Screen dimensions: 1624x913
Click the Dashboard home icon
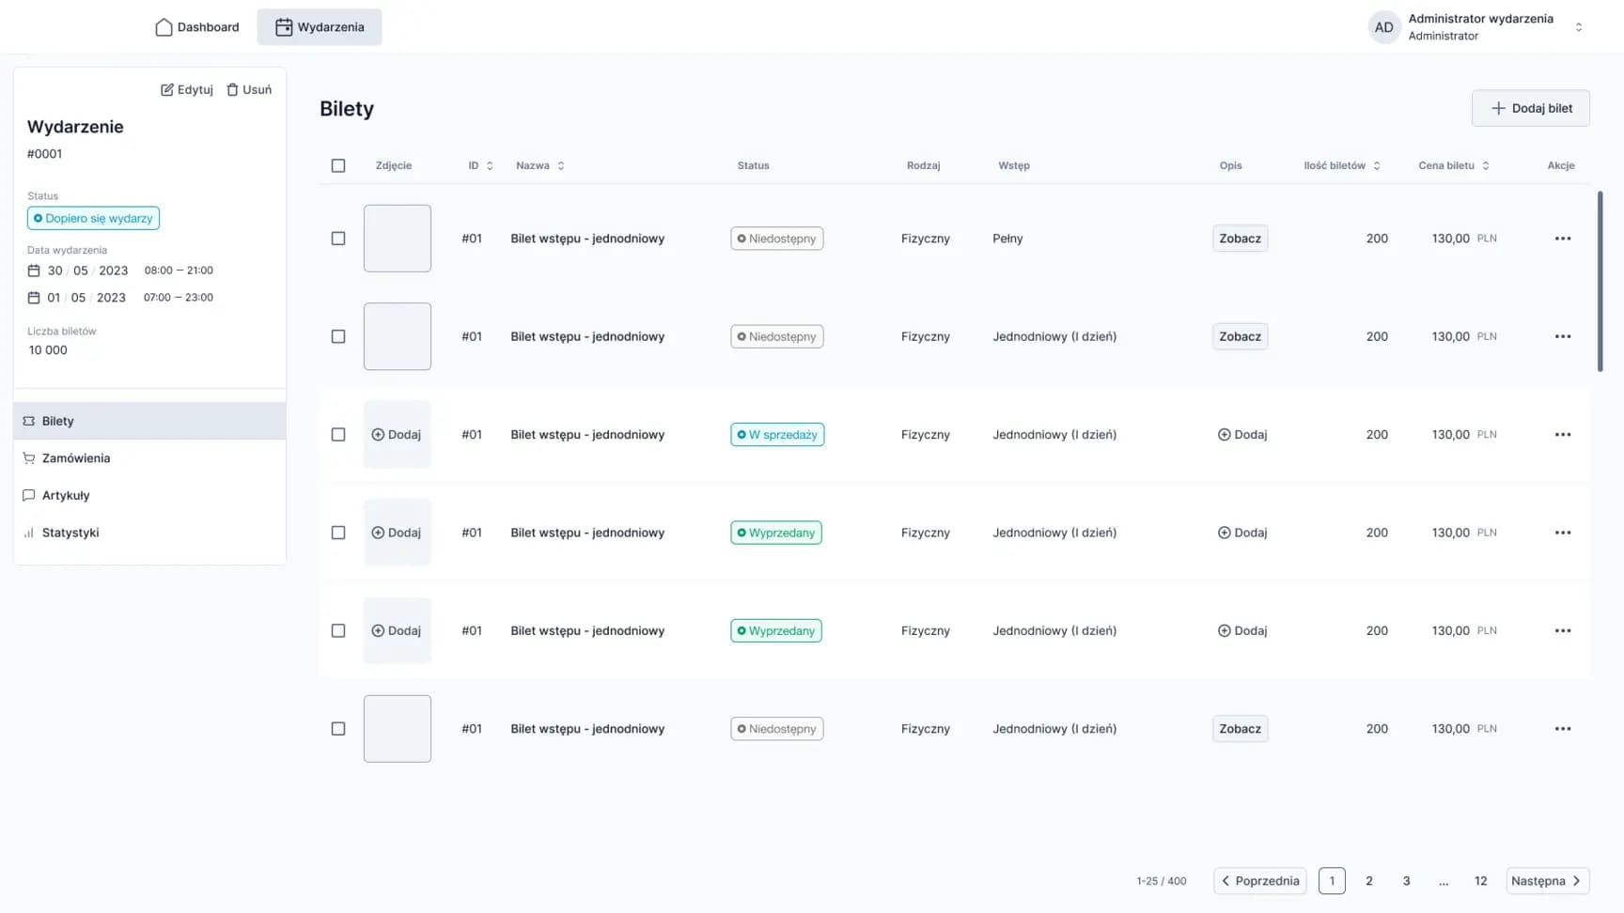pos(164,27)
